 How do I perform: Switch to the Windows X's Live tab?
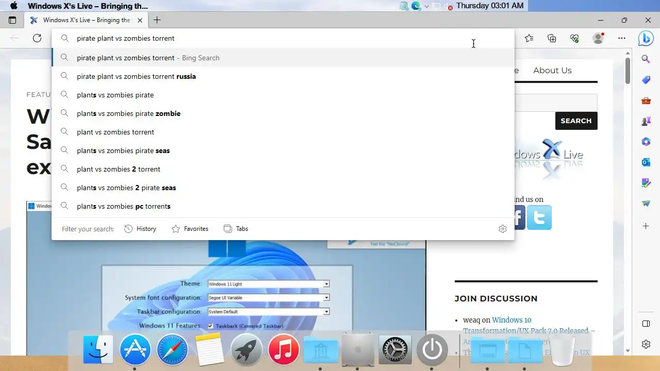pyautogui.click(x=86, y=20)
